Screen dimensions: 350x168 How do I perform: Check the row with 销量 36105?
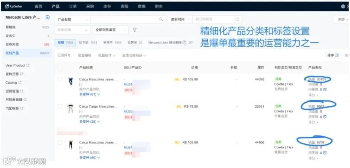[60, 79]
